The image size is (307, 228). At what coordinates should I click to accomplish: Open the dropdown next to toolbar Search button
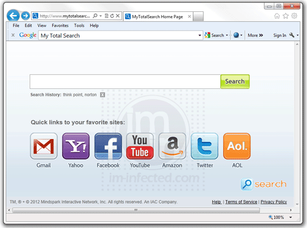pyautogui.click(x=227, y=35)
